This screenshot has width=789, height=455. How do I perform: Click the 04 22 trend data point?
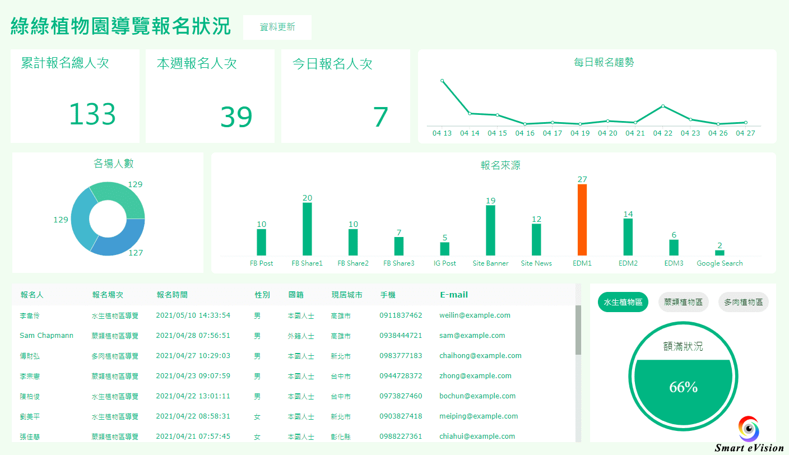[x=663, y=106]
